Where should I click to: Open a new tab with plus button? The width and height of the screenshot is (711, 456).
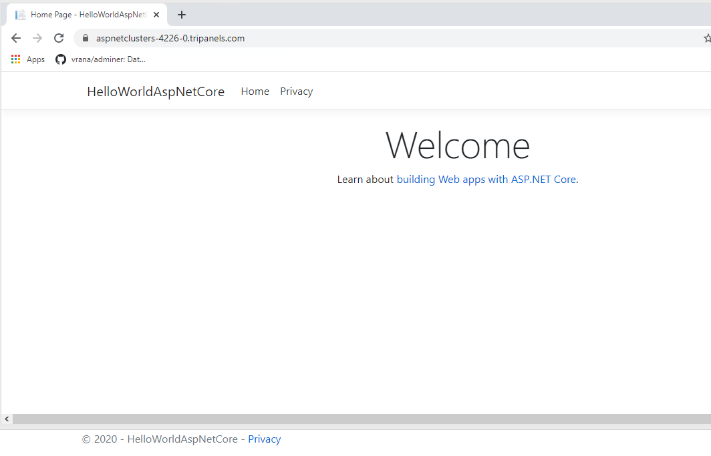coord(182,15)
